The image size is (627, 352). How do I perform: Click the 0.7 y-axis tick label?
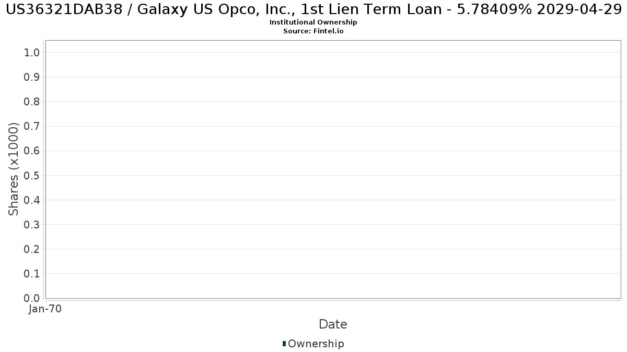(32, 126)
